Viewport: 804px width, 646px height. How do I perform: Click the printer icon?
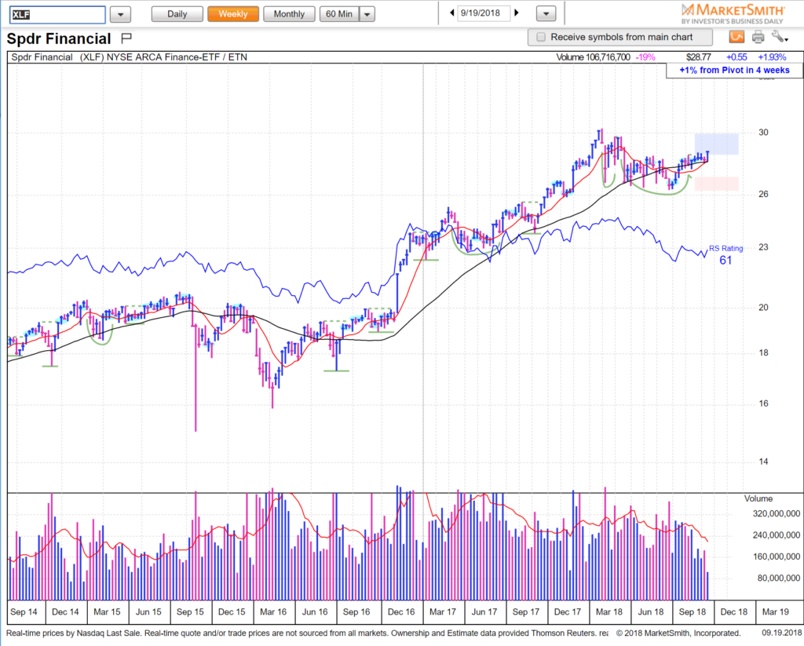click(758, 37)
